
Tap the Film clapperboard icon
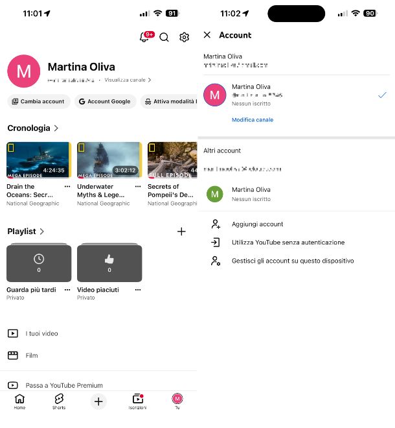tap(13, 355)
